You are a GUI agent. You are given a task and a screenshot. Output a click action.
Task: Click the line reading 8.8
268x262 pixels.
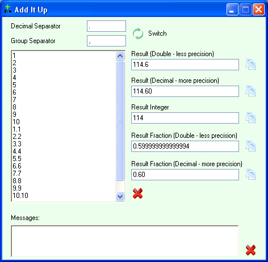pyautogui.click(x=17, y=181)
